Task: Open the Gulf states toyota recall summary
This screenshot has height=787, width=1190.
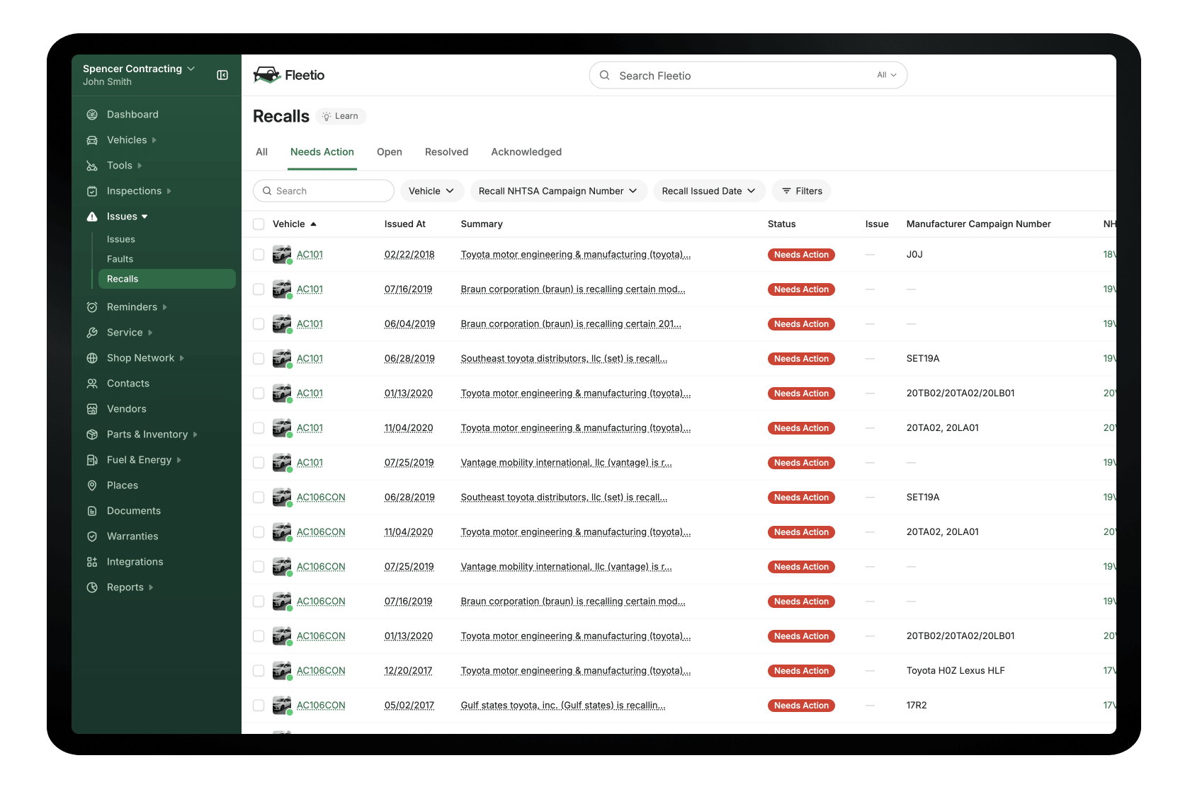Action: coord(563,706)
